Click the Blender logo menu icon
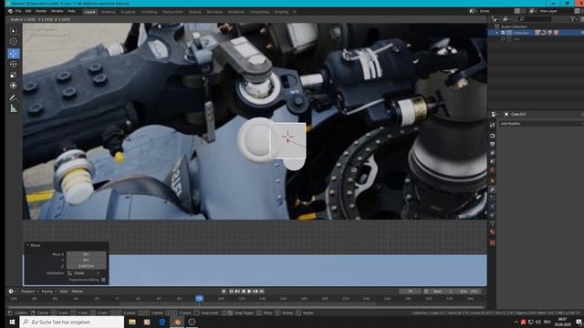Viewport: 584px width, 328px height. tap(10, 12)
